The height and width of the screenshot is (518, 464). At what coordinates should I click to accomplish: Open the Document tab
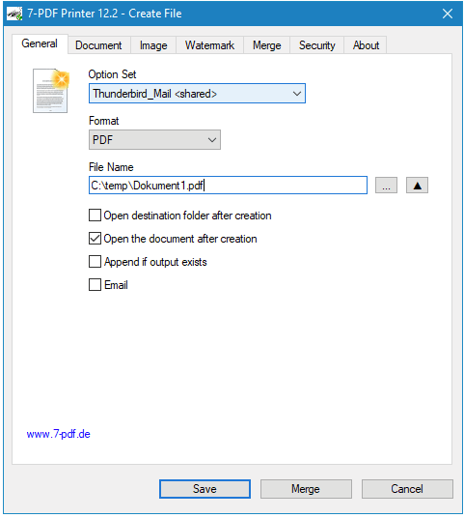tap(98, 45)
